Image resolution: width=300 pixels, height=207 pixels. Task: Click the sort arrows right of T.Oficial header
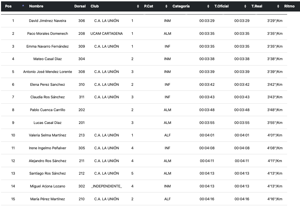point(245,6)
